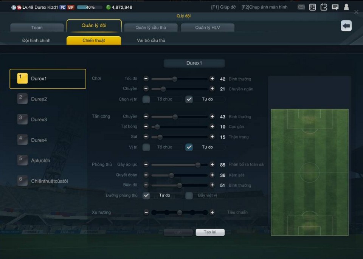Enable Bẫy việt vị checkbox
The image size is (363, 259).
pyautogui.click(x=189, y=195)
